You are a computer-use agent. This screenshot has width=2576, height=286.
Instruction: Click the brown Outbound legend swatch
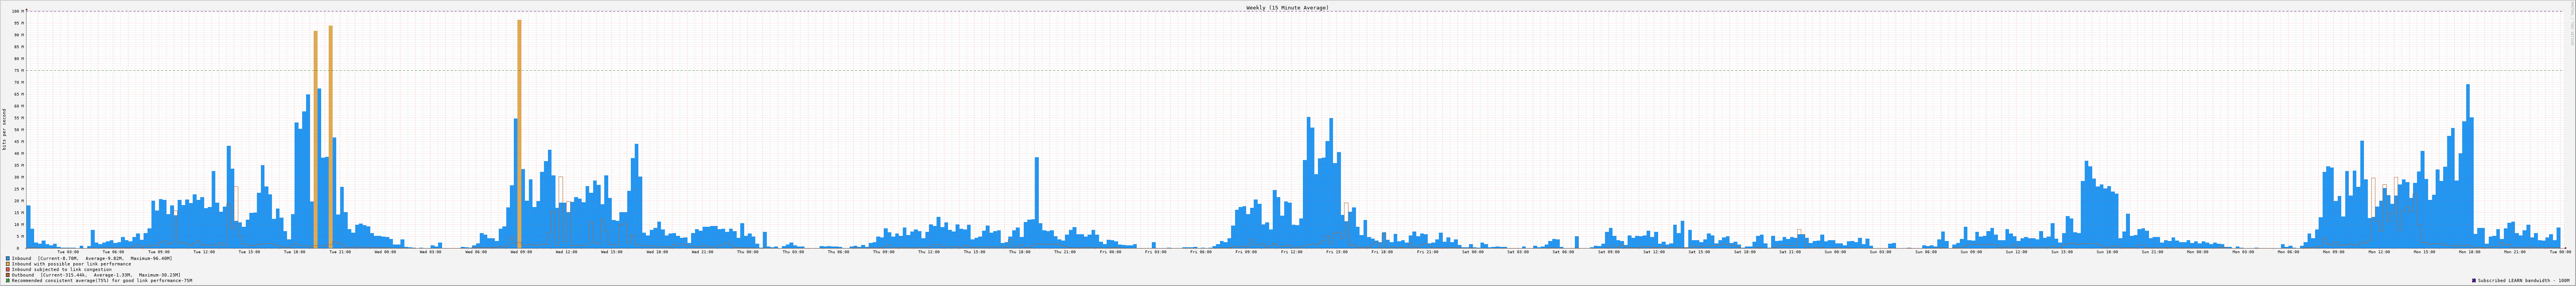(8, 275)
